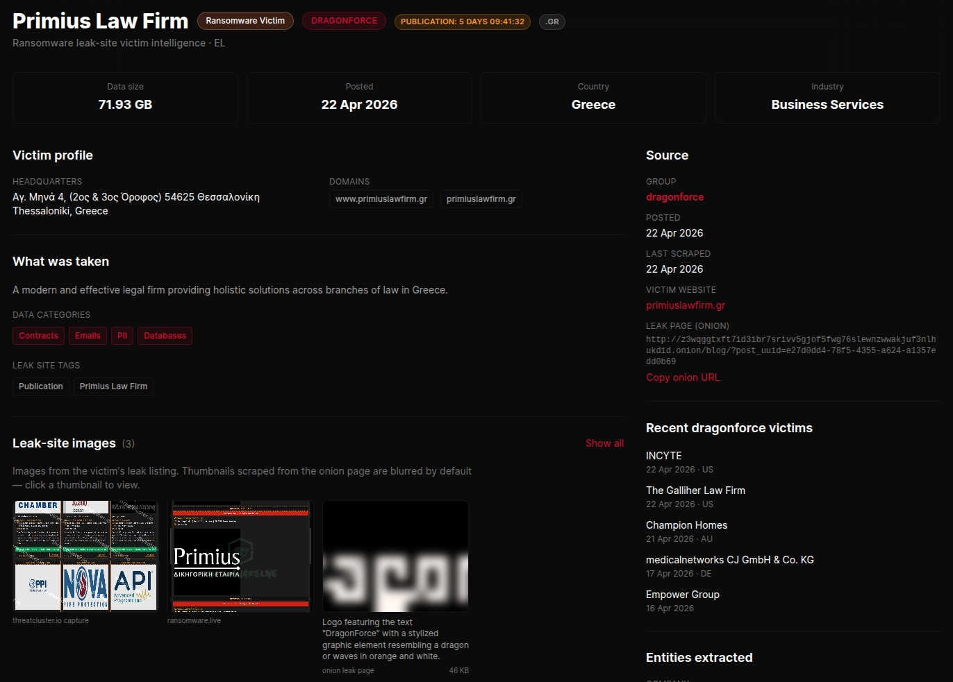953x682 pixels.
Task: Click the Leak-site images heading
Action: (64, 443)
